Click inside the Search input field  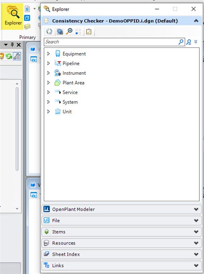pyautogui.click(x=112, y=42)
